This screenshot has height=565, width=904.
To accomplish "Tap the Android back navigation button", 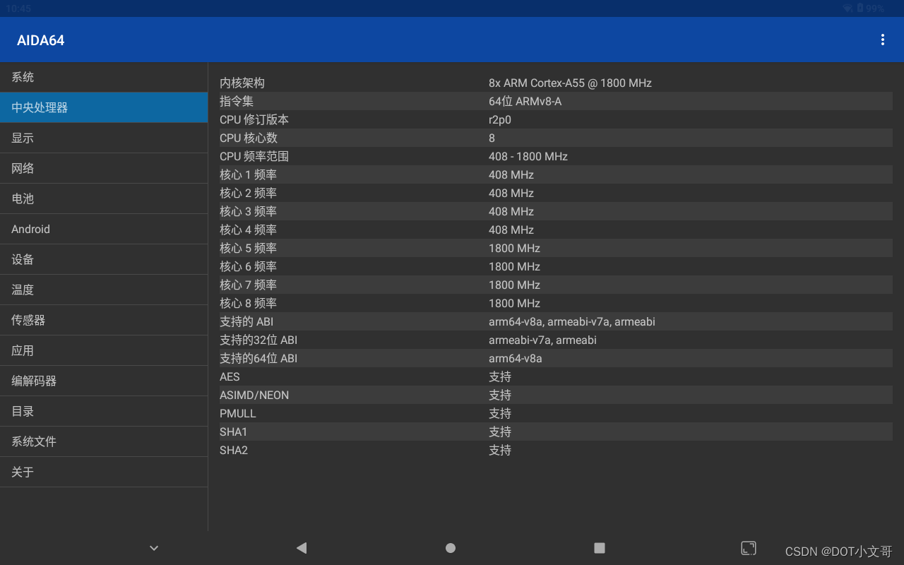I will click(302, 547).
